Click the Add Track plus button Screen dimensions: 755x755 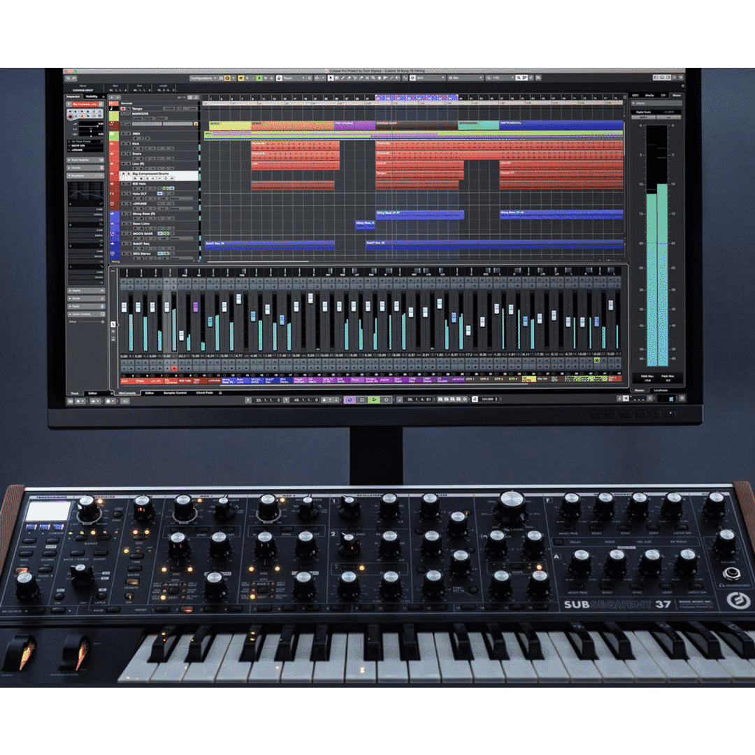111,98
